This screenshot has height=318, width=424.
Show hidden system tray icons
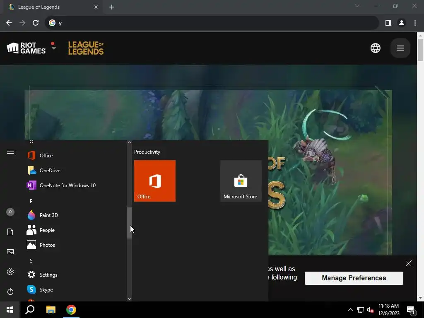350,310
